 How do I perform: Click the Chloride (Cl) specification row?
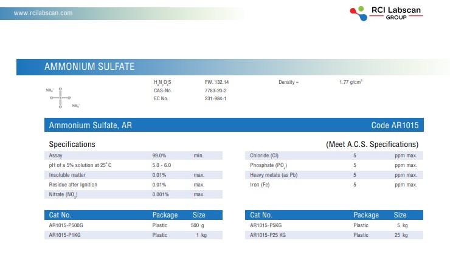click(264, 155)
